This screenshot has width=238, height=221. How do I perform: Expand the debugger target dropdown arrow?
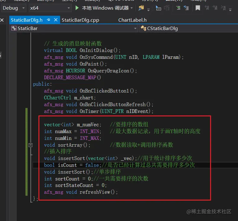click(x=132, y=8)
